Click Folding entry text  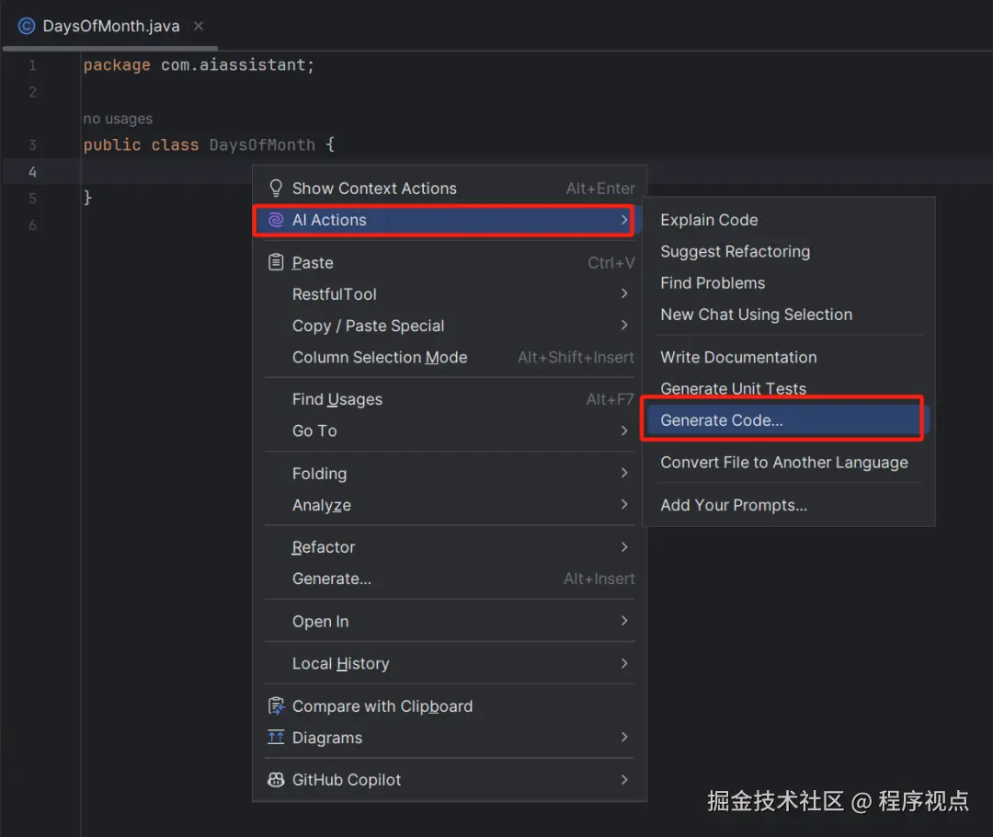tap(319, 474)
